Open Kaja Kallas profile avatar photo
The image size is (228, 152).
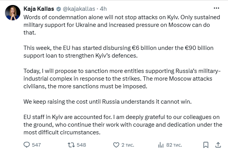(x=13, y=13)
